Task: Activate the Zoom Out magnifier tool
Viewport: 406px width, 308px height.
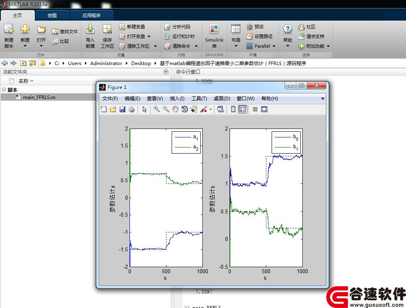Action: click(x=166, y=109)
